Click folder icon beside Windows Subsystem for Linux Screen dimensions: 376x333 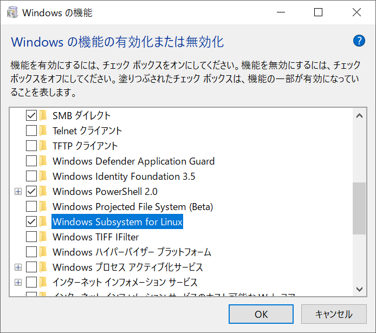(43, 221)
